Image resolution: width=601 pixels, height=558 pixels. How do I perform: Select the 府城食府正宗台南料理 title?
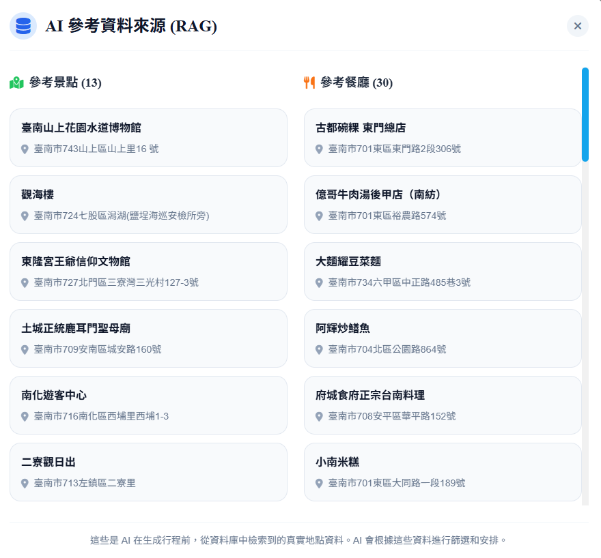370,395
